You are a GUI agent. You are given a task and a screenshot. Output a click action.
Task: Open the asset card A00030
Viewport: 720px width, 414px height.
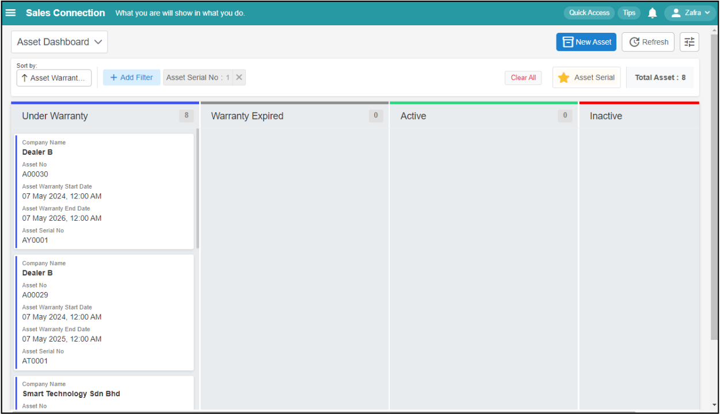[x=105, y=191]
